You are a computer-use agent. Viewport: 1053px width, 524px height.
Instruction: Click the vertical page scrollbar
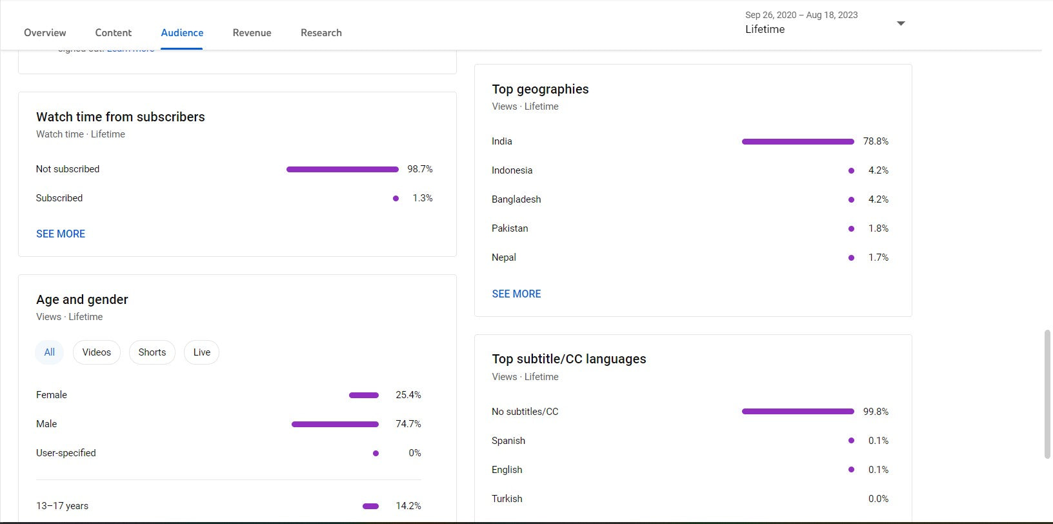[1047, 394]
